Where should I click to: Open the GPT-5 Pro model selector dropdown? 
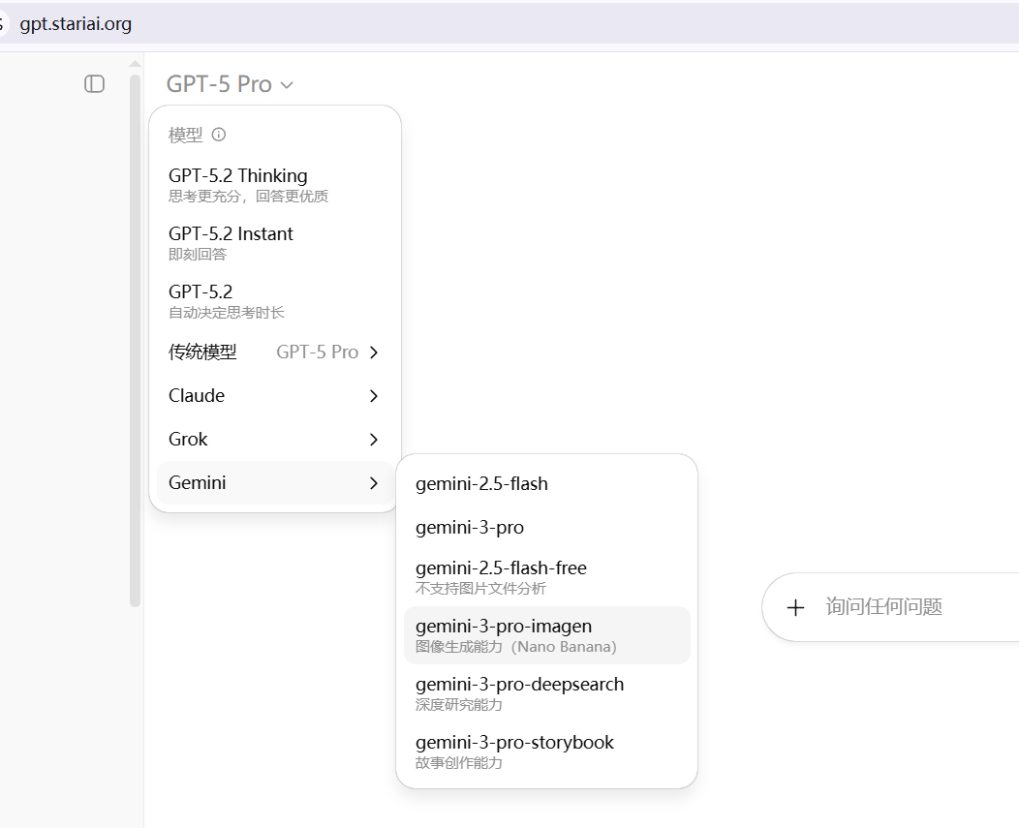[230, 84]
